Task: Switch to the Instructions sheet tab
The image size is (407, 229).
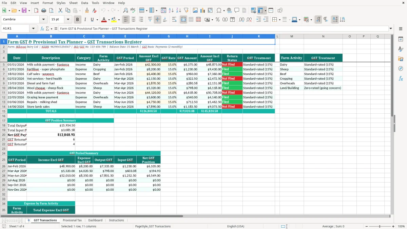Action: click(x=116, y=220)
